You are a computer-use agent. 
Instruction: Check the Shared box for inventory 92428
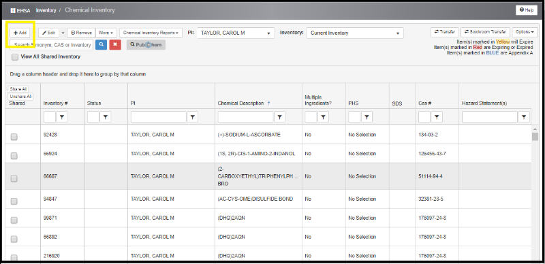pyautogui.click(x=14, y=137)
